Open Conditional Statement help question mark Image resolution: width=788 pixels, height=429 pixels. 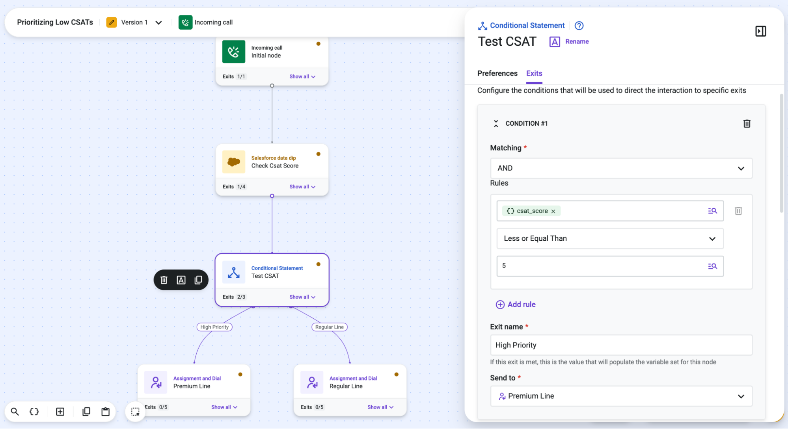tap(579, 26)
